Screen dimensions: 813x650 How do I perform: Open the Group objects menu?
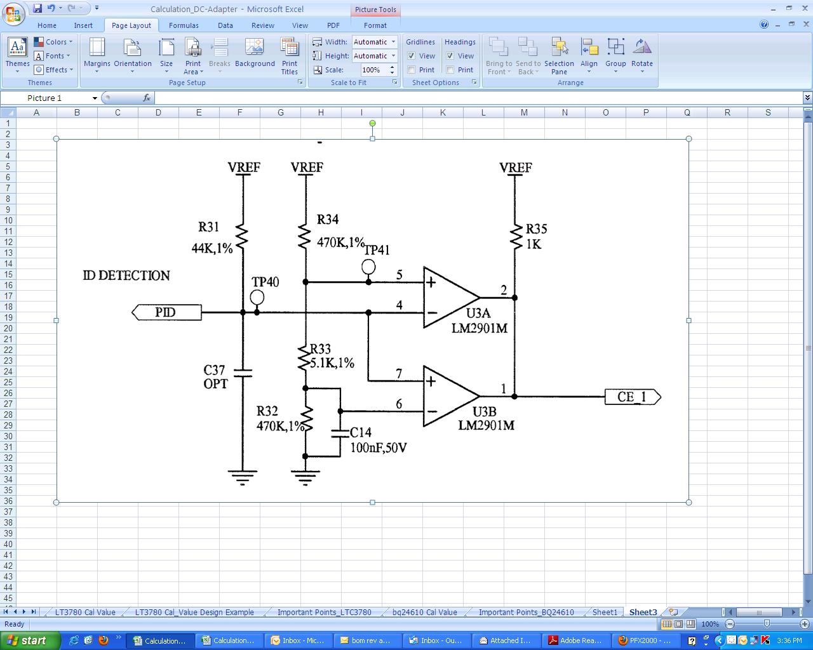pos(615,55)
